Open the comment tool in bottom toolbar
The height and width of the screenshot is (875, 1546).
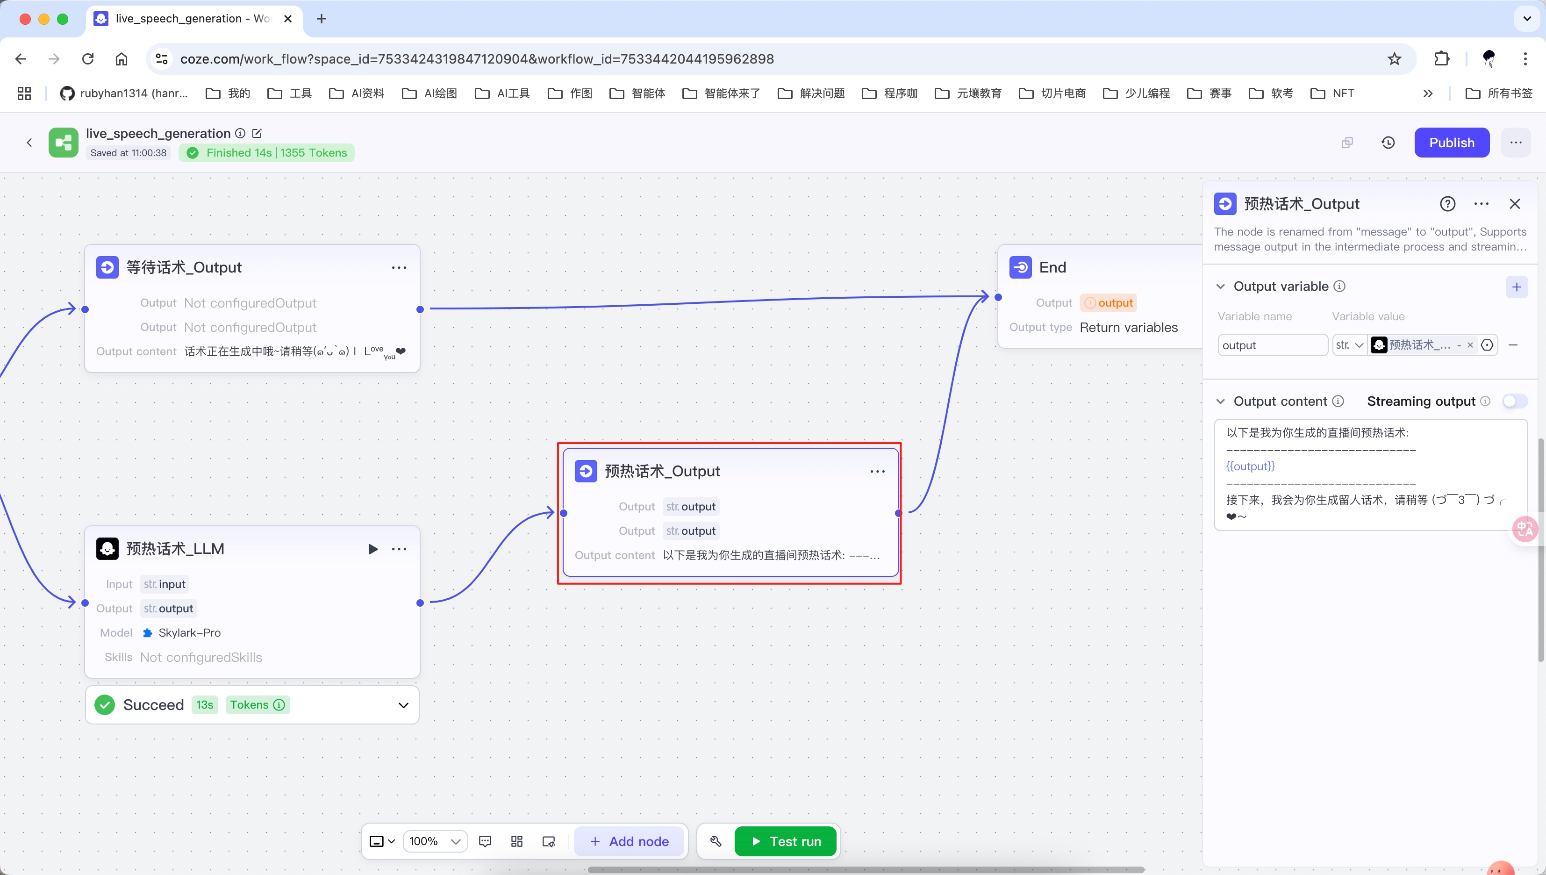485,841
